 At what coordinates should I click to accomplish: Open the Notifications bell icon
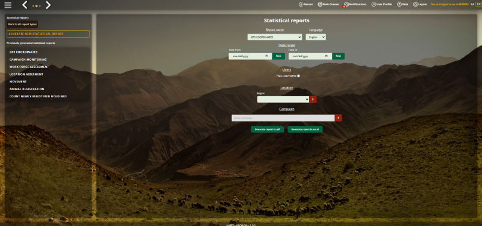coord(346,4)
